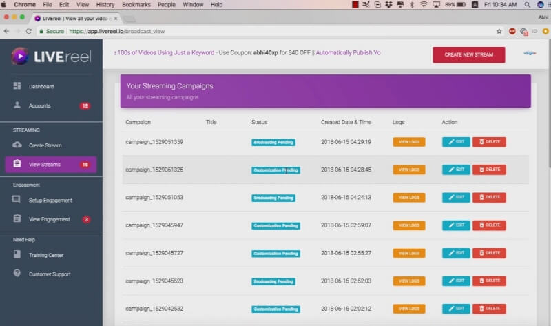View logs for campaign_1529045947

click(x=409, y=225)
